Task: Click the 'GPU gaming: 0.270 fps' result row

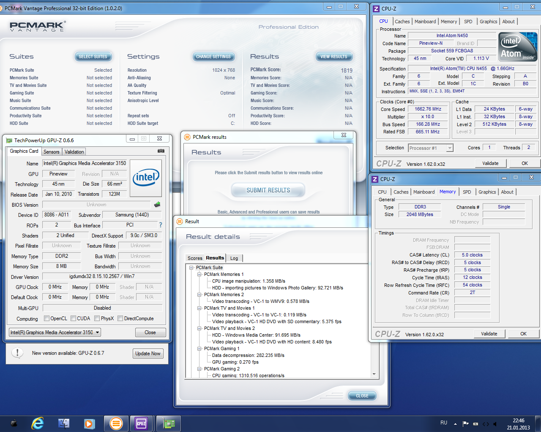Action: (x=235, y=362)
